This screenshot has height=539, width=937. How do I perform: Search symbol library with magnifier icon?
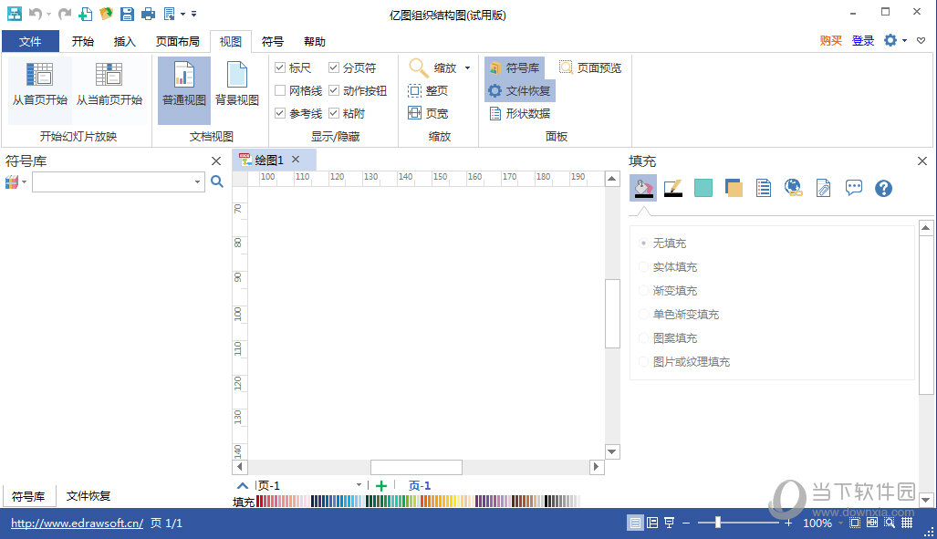[217, 181]
